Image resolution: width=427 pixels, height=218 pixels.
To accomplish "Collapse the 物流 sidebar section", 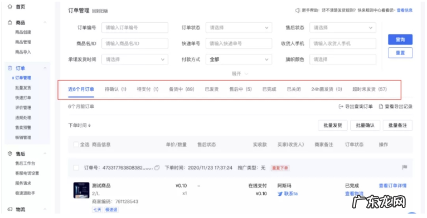I will tap(45, 209).
